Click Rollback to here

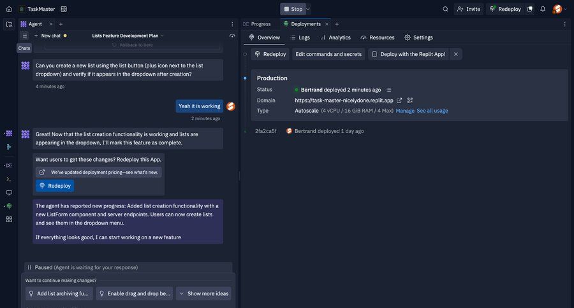[132, 45]
